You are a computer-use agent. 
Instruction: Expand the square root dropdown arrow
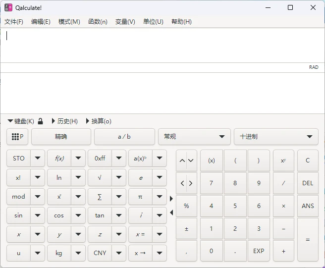tap(119, 178)
